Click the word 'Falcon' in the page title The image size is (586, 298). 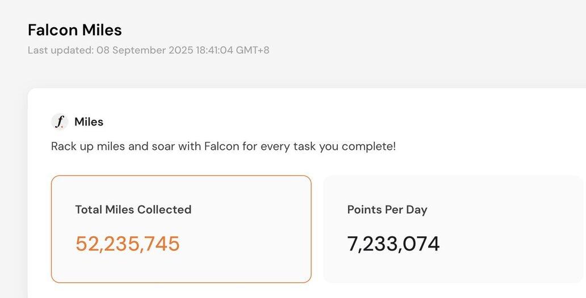[53, 30]
